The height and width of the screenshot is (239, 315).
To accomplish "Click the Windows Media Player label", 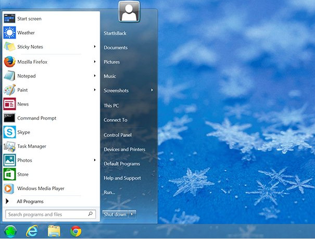I will pos(41,188).
